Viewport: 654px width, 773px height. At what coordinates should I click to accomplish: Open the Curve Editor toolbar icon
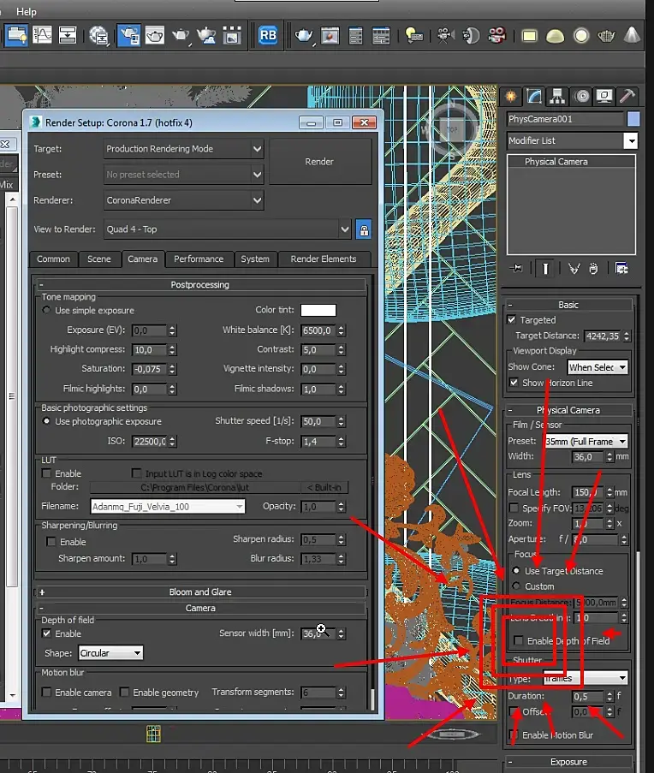[x=43, y=35]
